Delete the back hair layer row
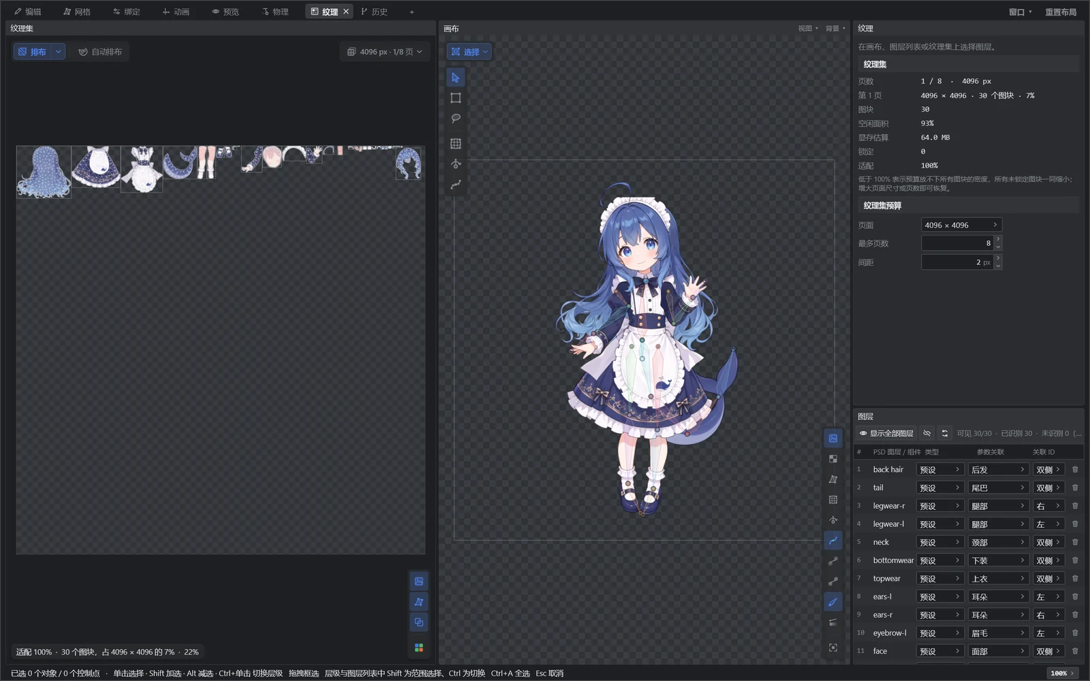 pyautogui.click(x=1075, y=469)
